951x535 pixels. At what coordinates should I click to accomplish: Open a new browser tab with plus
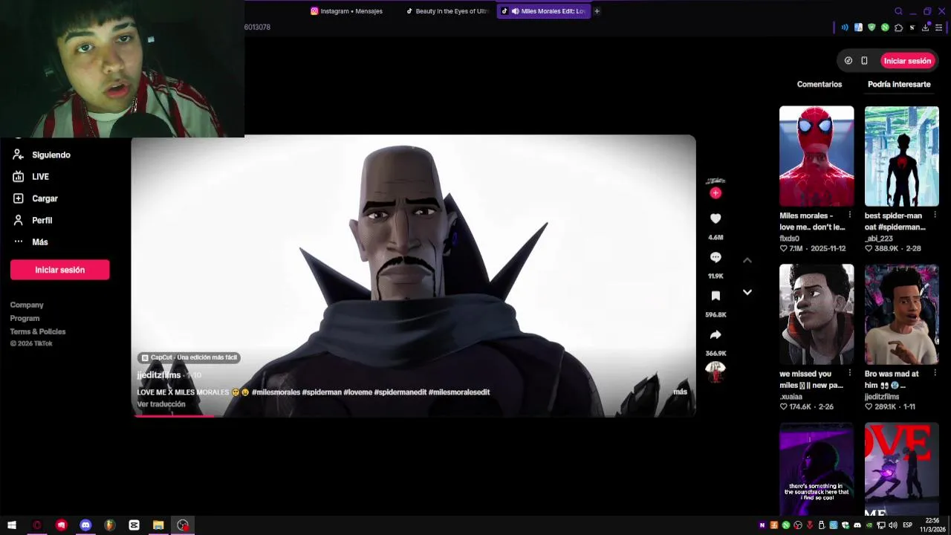597,11
